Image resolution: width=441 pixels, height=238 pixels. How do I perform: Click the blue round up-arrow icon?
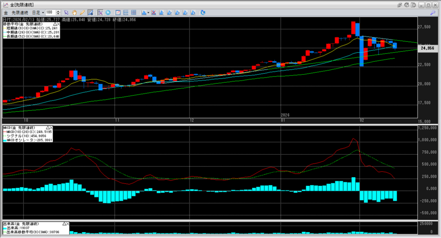coord(108,13)
